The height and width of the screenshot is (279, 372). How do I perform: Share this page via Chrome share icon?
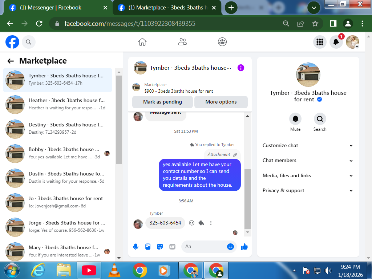point(300,24)
